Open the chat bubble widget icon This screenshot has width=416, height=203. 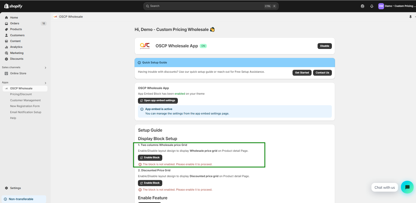407,187
